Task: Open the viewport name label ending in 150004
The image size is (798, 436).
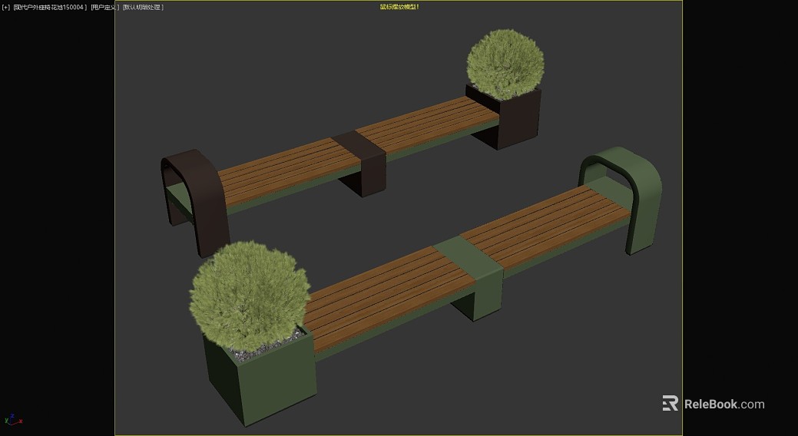Action: pos(50,7)
